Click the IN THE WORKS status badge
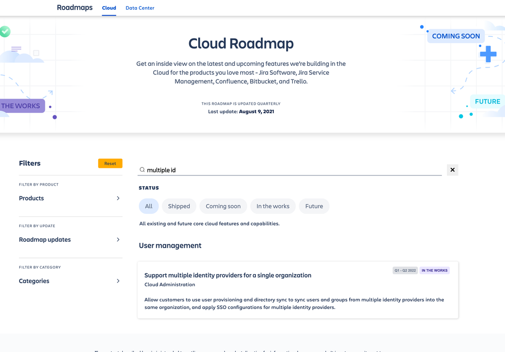This screenshot has height=352, width=505. pos(434,271)
